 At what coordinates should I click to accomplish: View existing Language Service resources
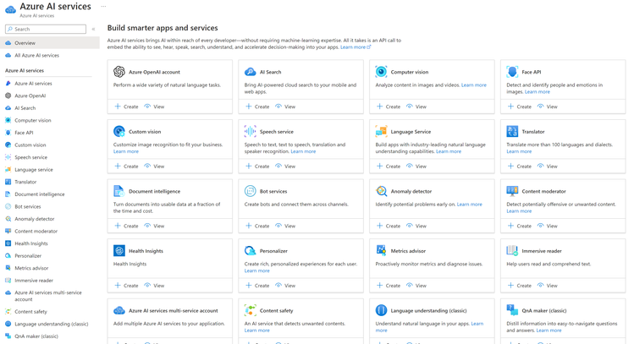point(416,167)
